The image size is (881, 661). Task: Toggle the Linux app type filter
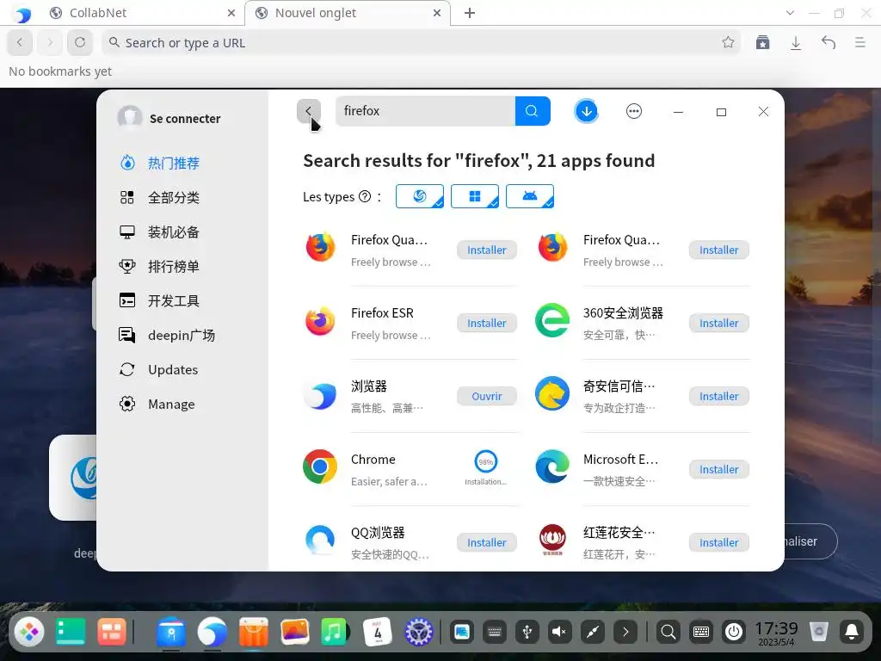(420, 196)
